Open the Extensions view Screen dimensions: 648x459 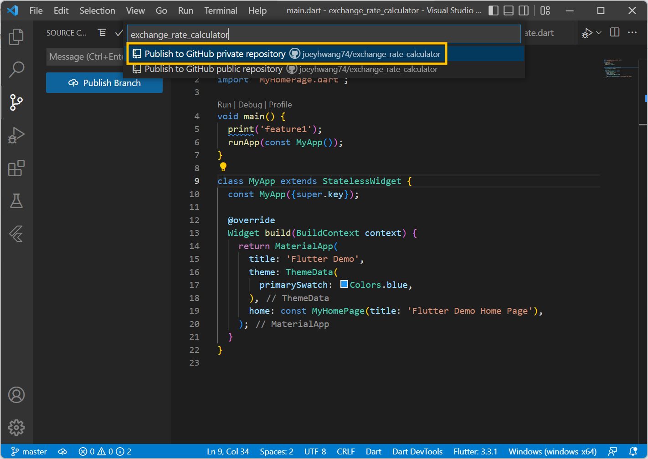tap(16, 168)
